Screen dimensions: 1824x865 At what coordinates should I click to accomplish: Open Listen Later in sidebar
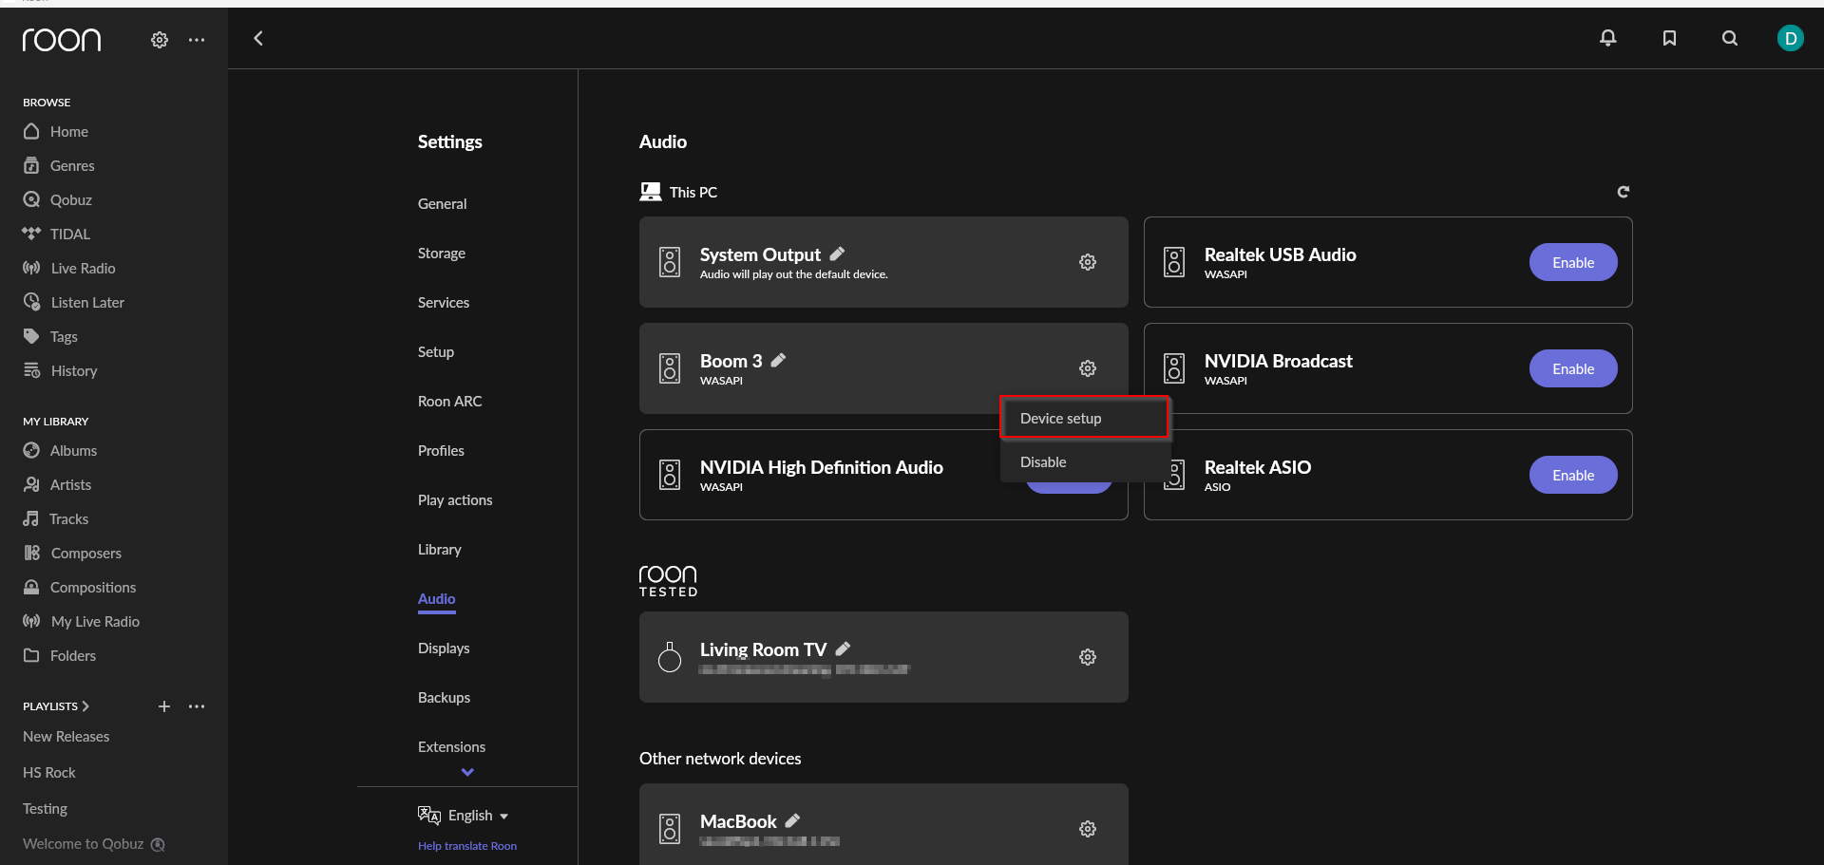pos(74,302)
